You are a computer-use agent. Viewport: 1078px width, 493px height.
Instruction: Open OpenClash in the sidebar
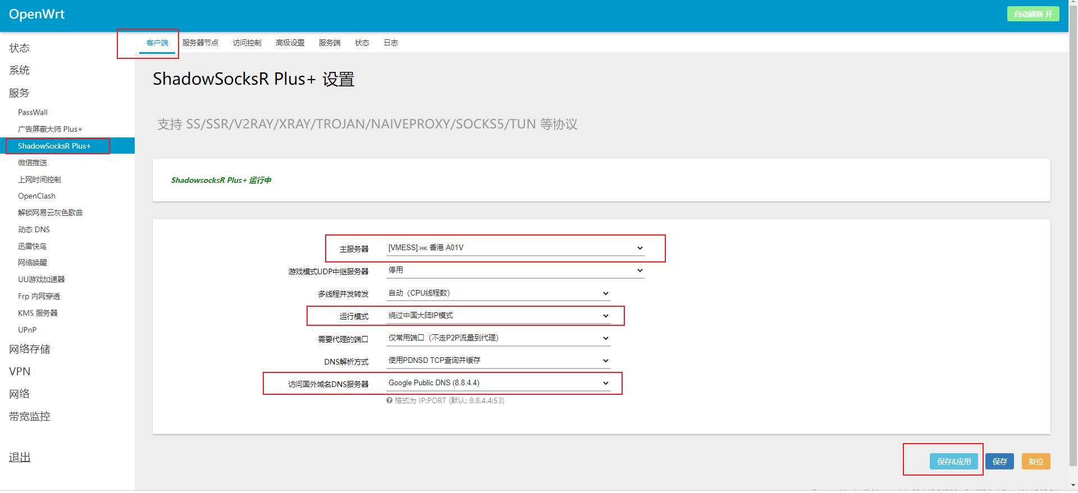point(36,196)
